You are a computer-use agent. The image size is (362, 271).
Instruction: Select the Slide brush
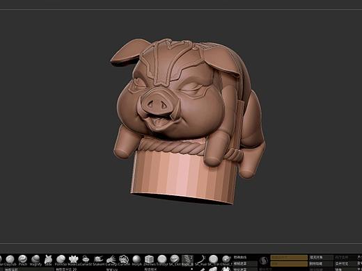(x=48, y=260)
